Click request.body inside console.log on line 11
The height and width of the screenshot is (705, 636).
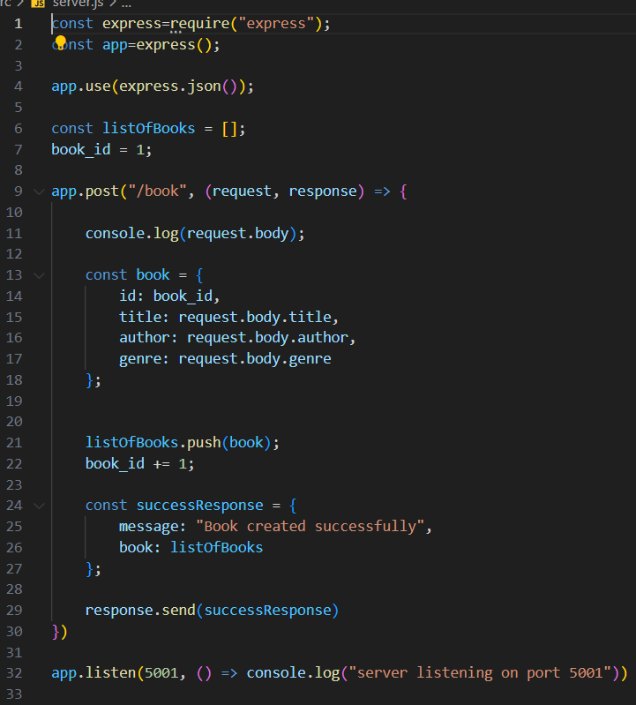tap(238, 234)
